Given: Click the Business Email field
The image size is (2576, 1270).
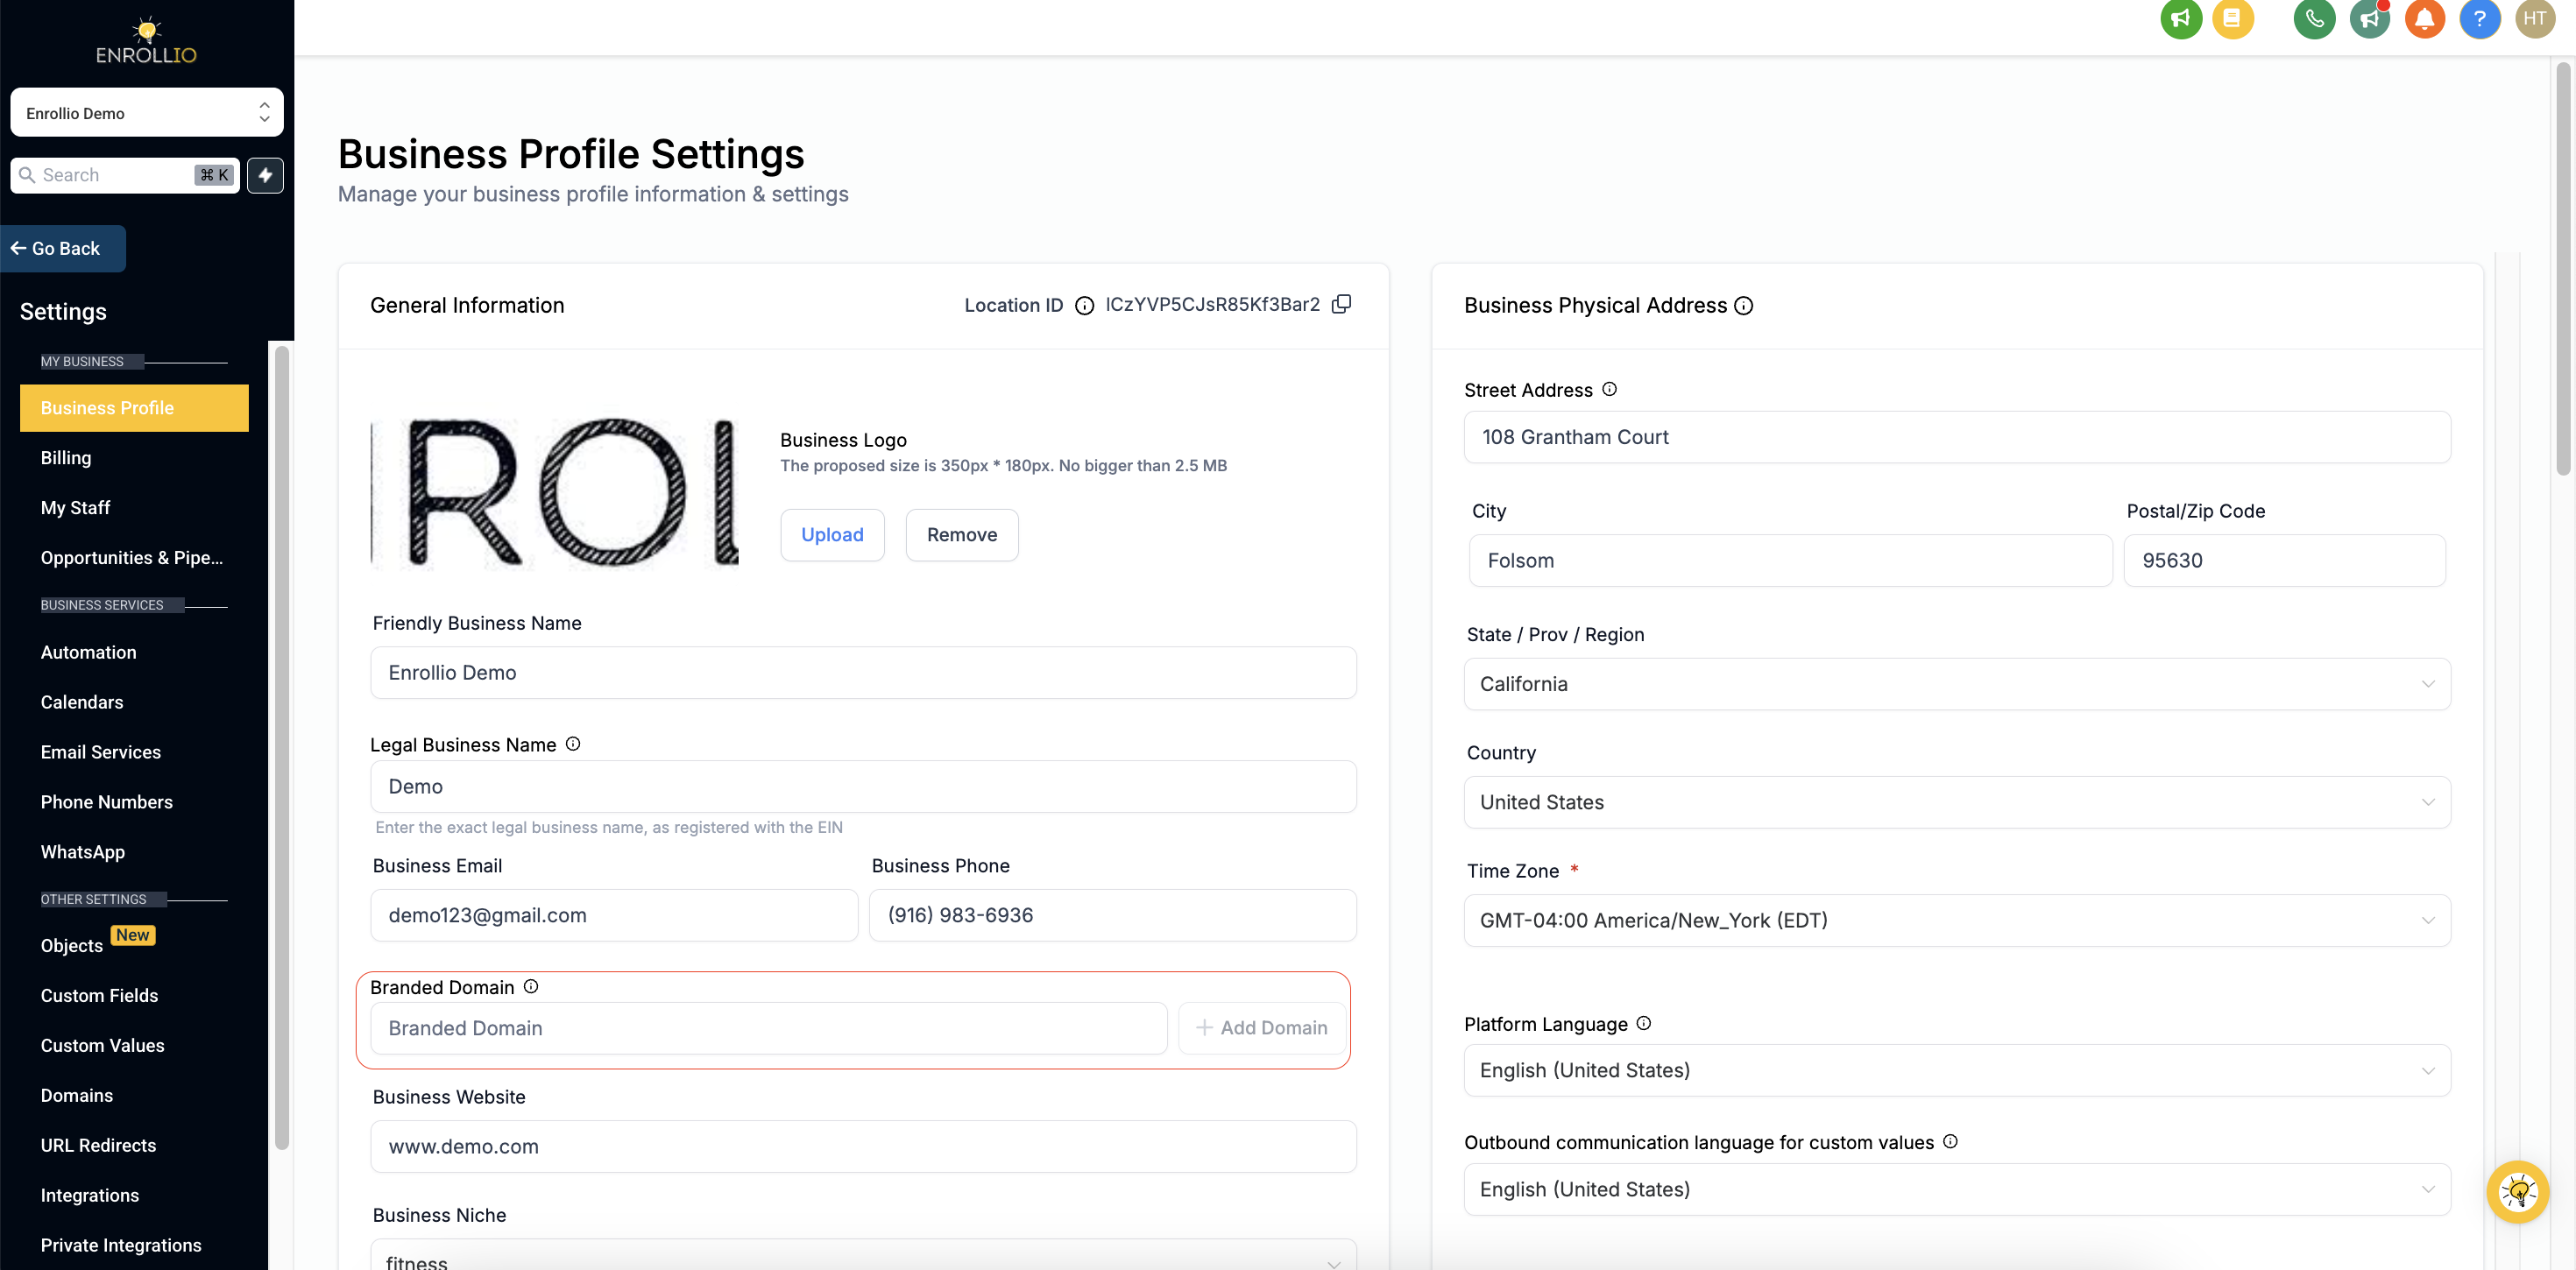Looking at the screenshot, I should point(614,915).
